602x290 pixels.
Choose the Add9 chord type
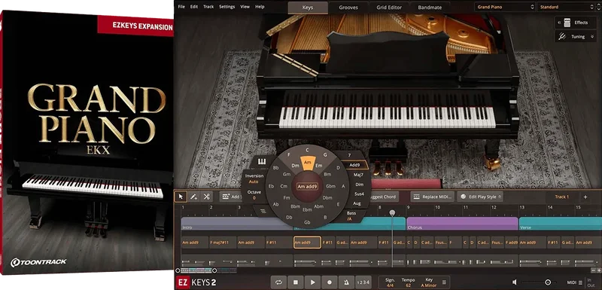coord(354,165)
